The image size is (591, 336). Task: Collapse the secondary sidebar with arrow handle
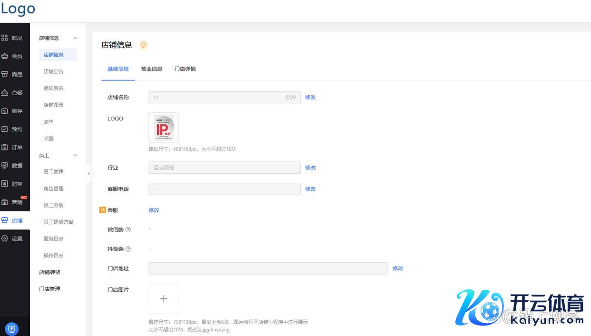[x=89, y=174]
